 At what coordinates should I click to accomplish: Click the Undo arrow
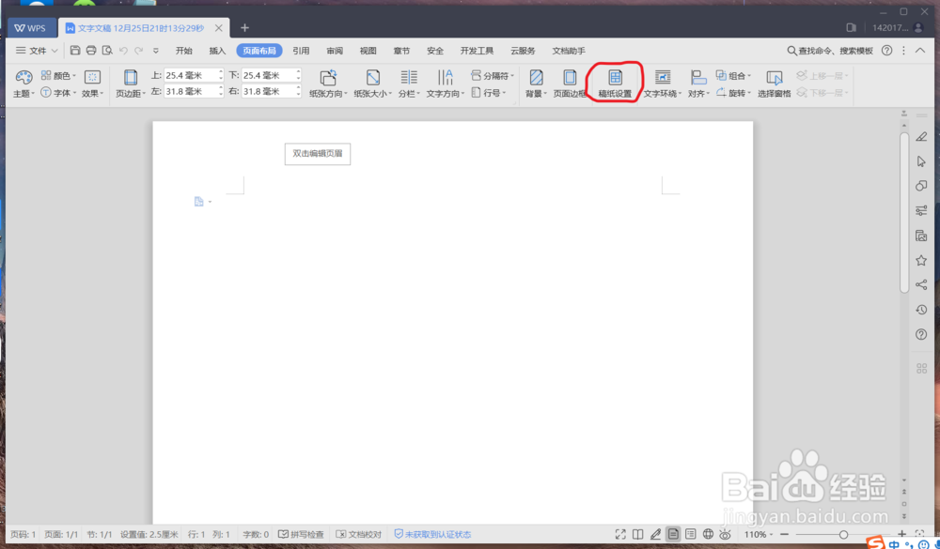123,51
